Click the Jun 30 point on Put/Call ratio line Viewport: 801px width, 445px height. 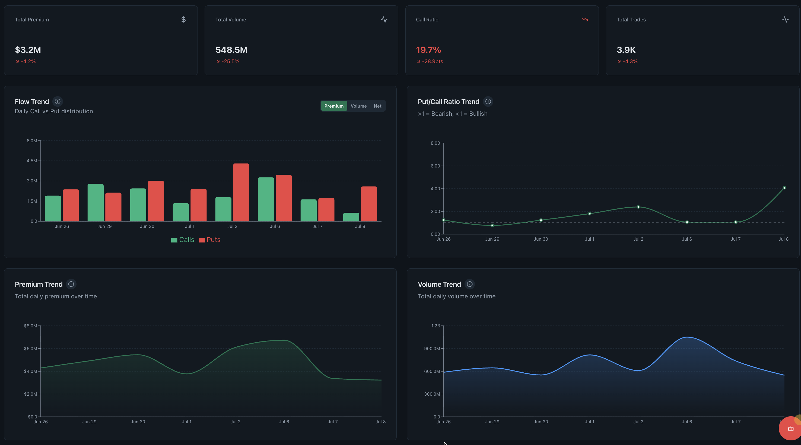click(541, 220)
